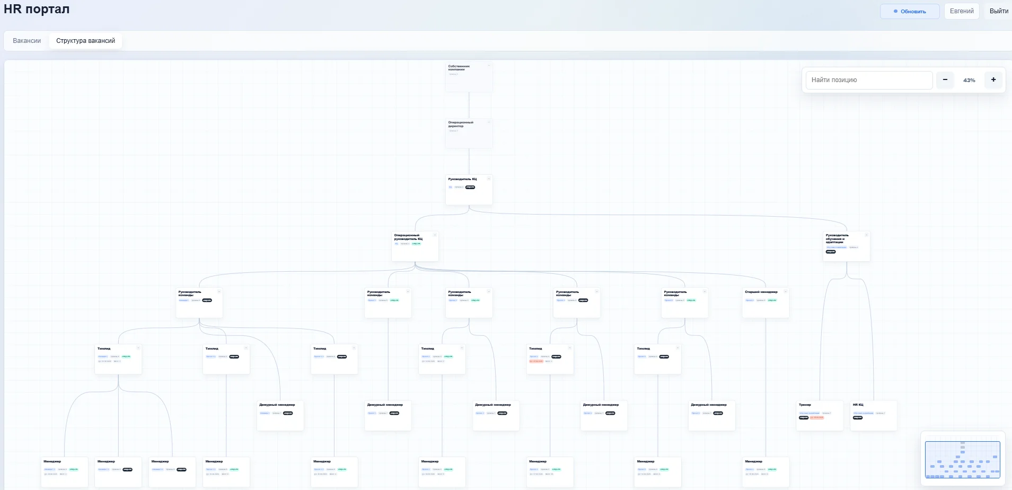Click the dark status badge on Руководитель КЦ
Image resolution: width=1012 pixels, height=490 pixels.
coord(470,187)
